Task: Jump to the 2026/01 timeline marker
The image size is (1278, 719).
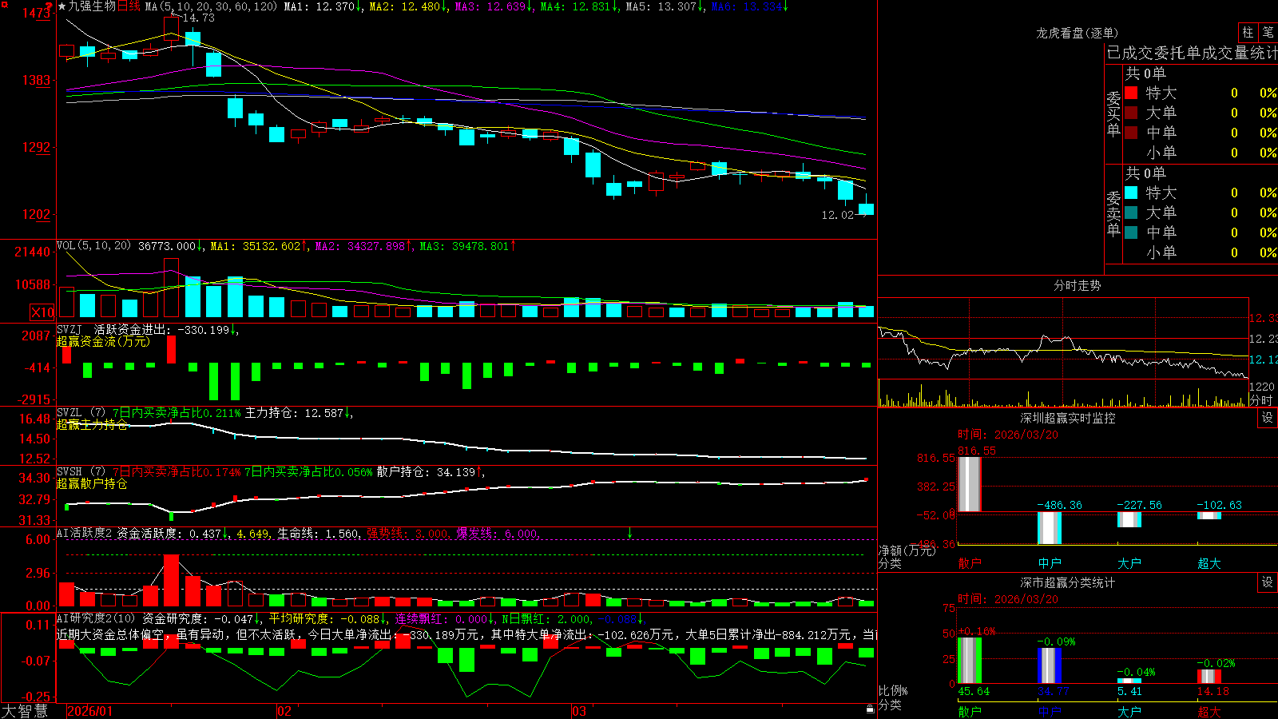Action: click(90, 711)
